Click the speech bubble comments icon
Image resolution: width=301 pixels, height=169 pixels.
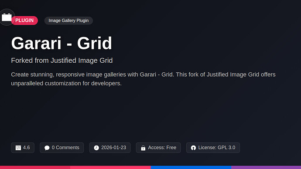coord(47,148)
